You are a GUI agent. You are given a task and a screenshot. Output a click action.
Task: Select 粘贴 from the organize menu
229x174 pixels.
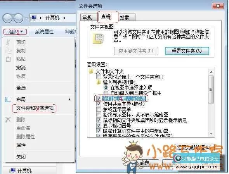pos(21,59)
